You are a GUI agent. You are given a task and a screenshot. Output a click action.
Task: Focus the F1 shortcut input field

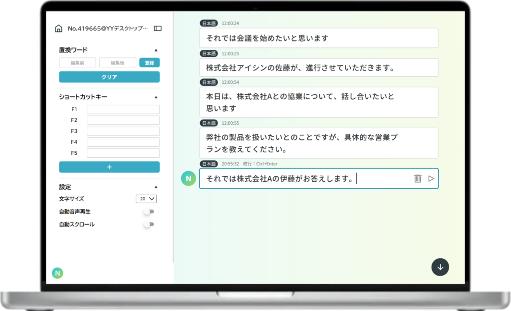click(x=123, y=109)
